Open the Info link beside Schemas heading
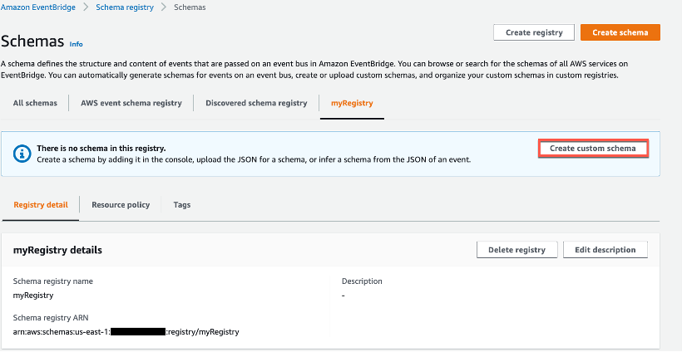Screen dimensions: 682x352 [x=77, y=44]
